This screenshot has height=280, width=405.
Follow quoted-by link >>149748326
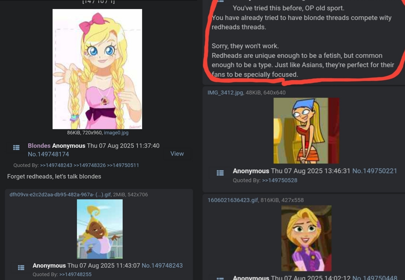90,165
